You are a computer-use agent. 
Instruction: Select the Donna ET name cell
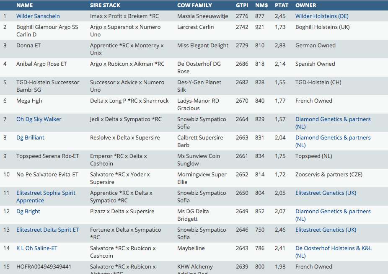[28, 46]
